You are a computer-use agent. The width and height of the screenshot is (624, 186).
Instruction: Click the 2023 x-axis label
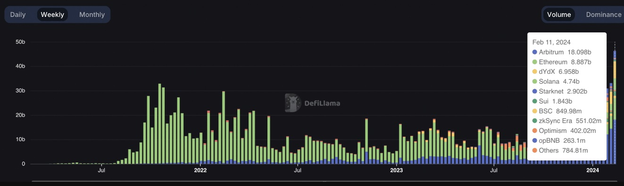[x=396, y=170]
